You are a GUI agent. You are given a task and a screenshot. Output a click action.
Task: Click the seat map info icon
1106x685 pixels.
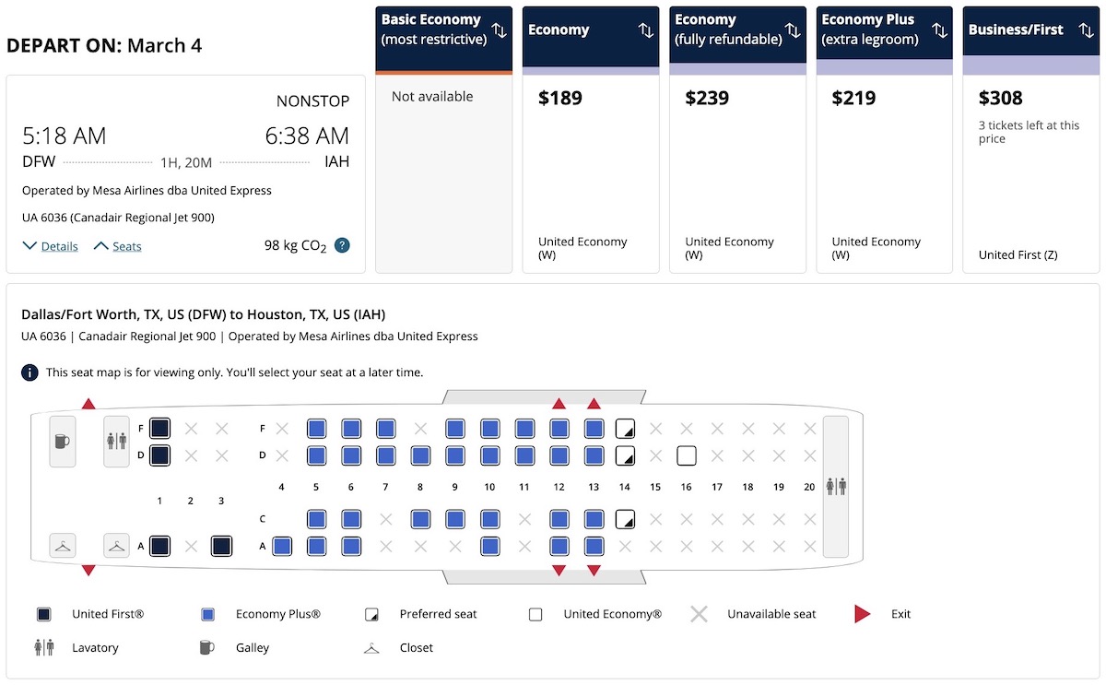(29, 372)
